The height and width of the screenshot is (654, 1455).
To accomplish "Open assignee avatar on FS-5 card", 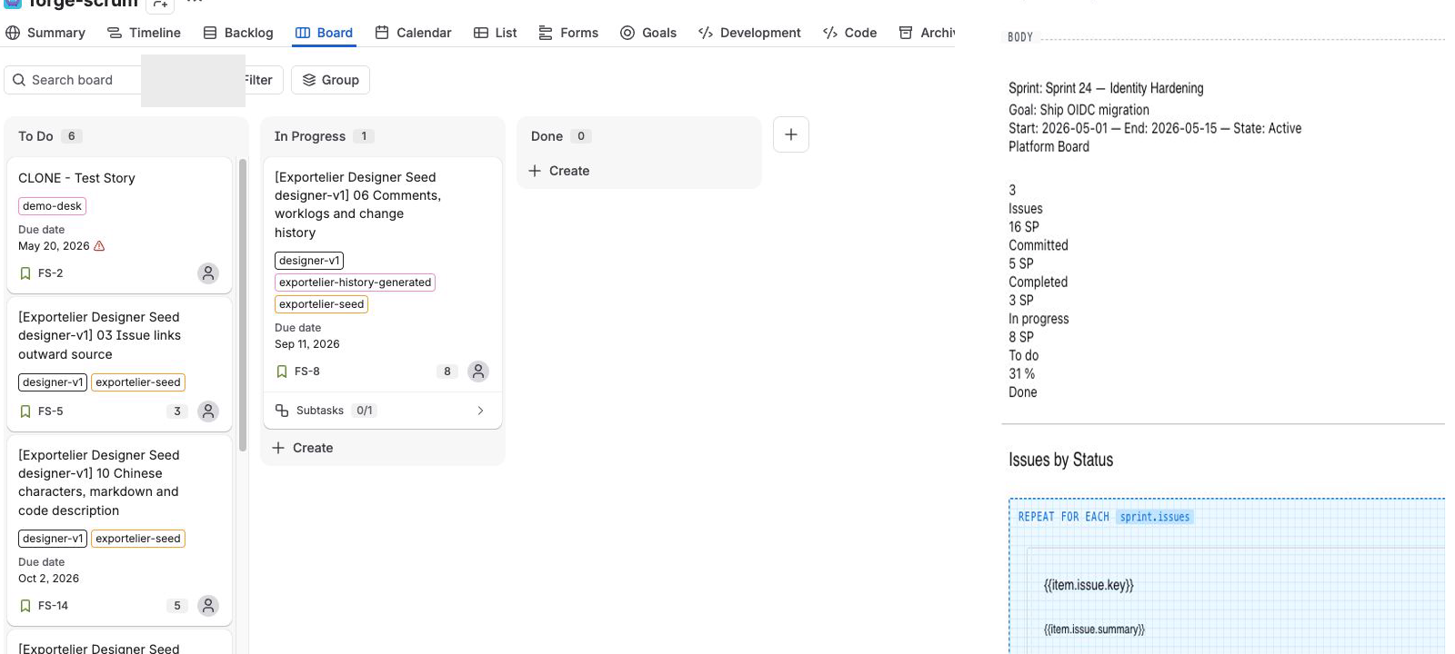I will point(208,411).
